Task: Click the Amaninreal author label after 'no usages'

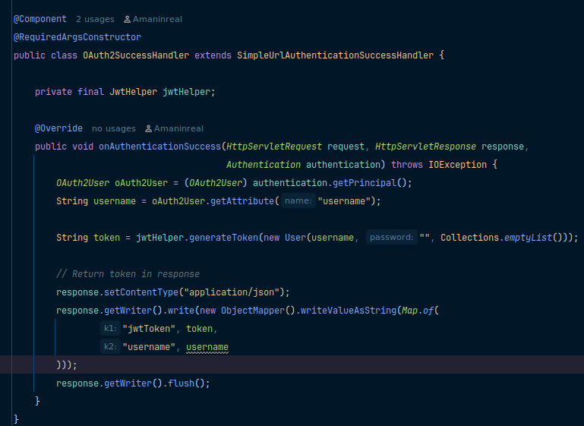Action: pyautogui.click(x=178, y=129)
